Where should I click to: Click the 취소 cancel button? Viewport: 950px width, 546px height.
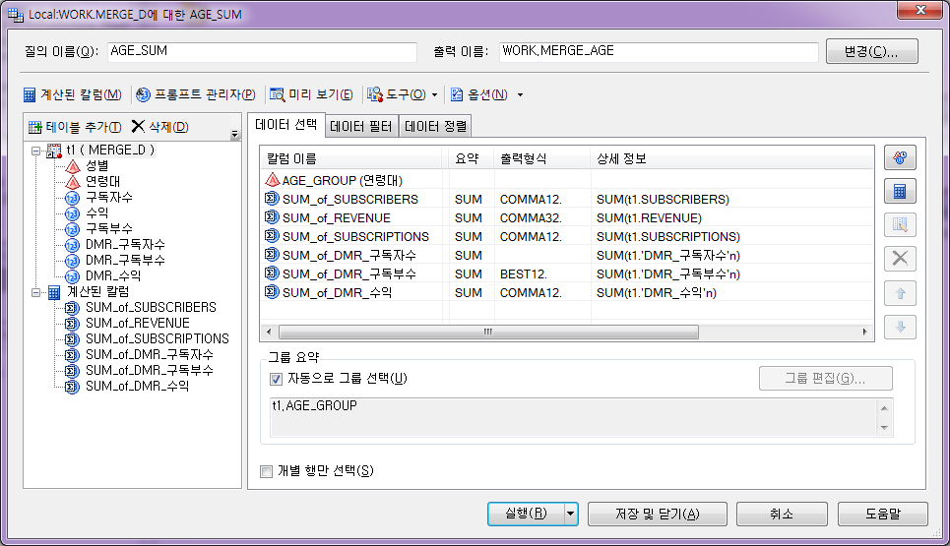(782, 514)
